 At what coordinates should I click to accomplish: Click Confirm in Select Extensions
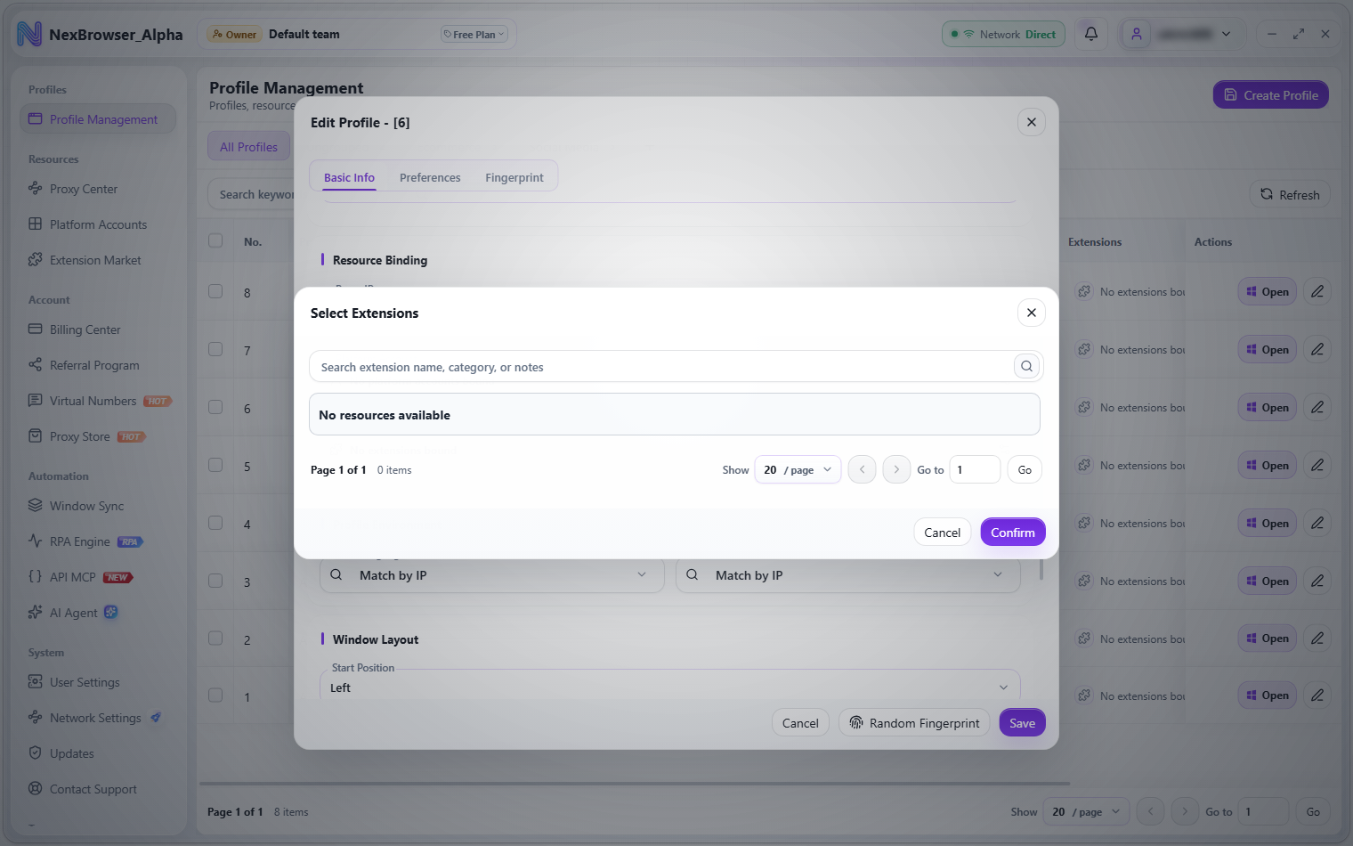pyautogui.click(x=1013, y=533)
